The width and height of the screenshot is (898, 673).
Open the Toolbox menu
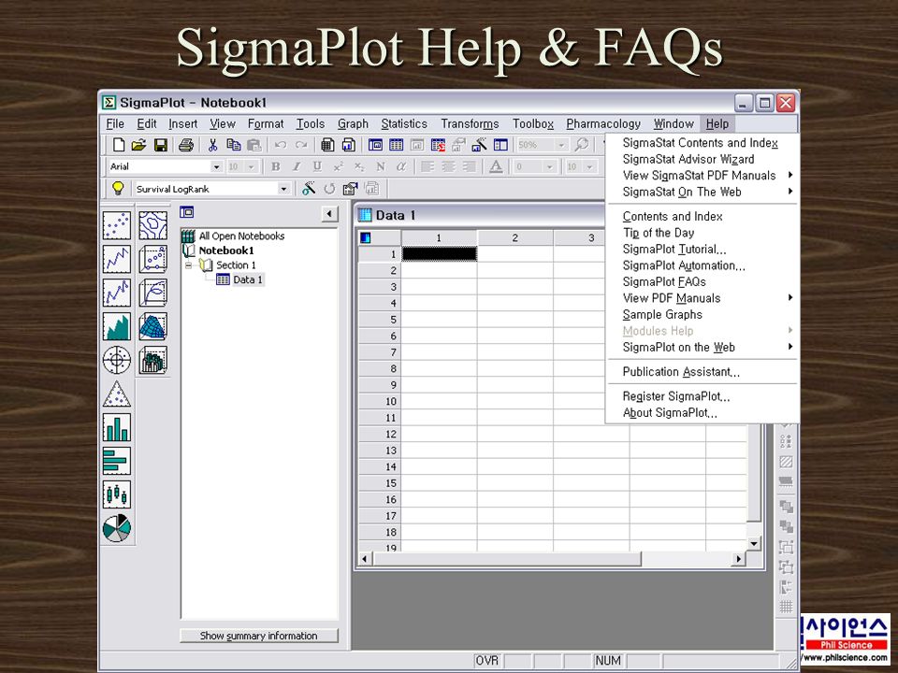(x=532, y=123)
